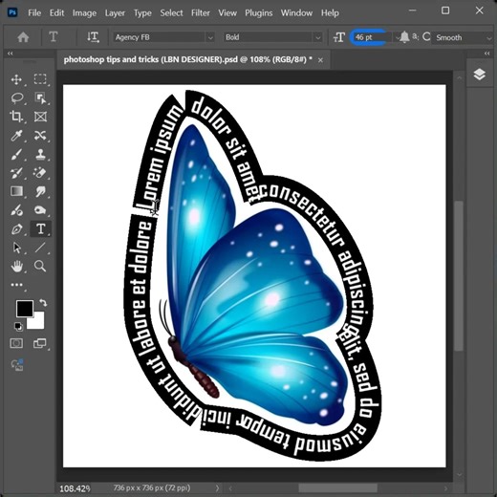Select the Gradient tool

coord(16,191)
